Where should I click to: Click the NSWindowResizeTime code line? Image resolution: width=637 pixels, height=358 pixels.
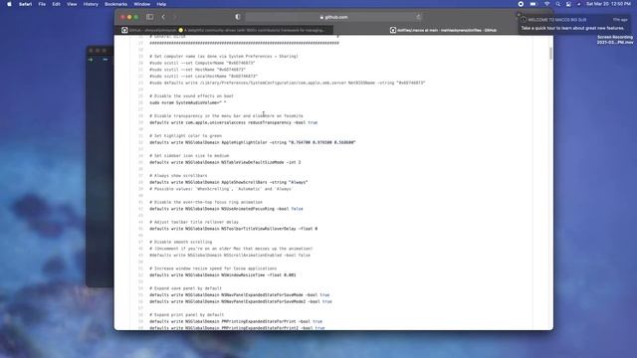click(223, 274)
